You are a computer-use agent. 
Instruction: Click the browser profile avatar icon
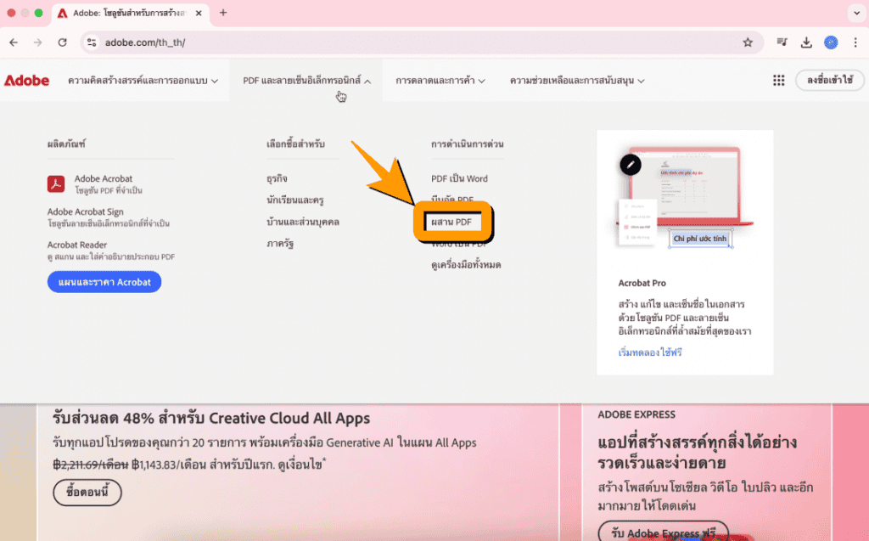pos(832,41)
